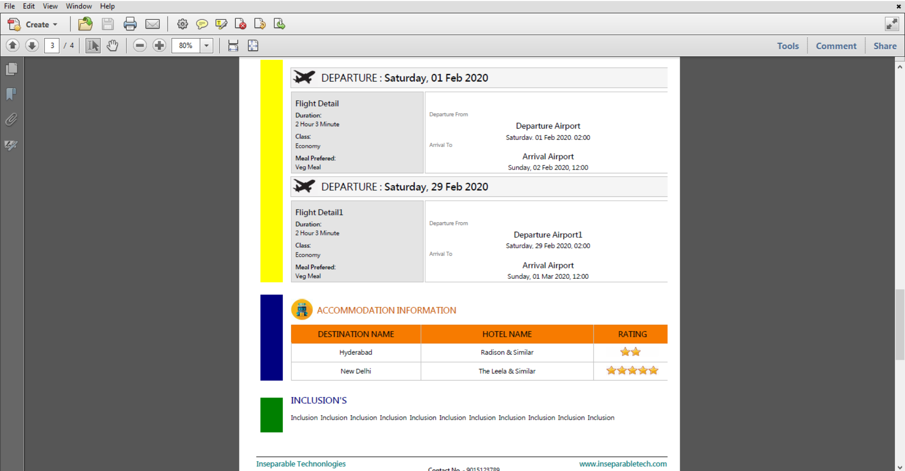This screenshot has height=471, width=905.
Task: Add a sticky note comment icon
Action: 202,24
